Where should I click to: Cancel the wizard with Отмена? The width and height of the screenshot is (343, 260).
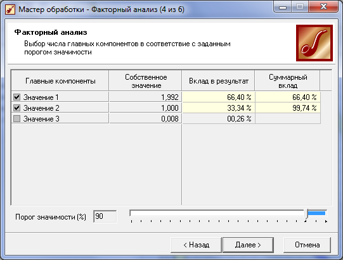[307, 245]
